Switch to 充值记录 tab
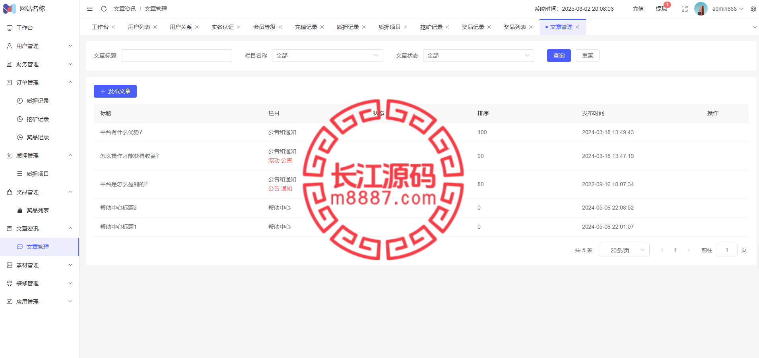 [x=306, y=27]
